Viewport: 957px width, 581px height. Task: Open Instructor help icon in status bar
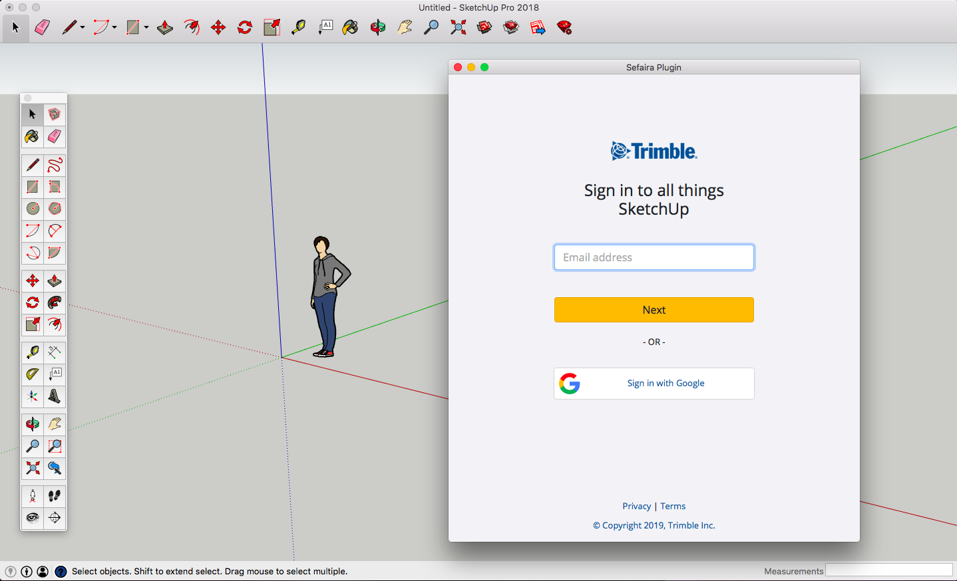point(61,572)
